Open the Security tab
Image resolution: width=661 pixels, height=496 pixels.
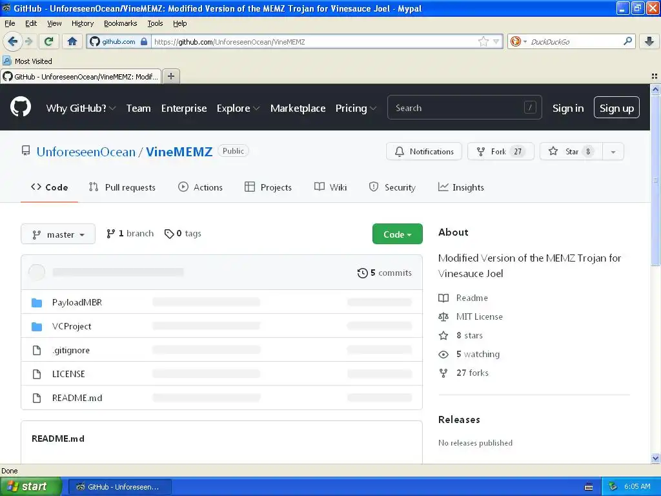pos(392,187)
